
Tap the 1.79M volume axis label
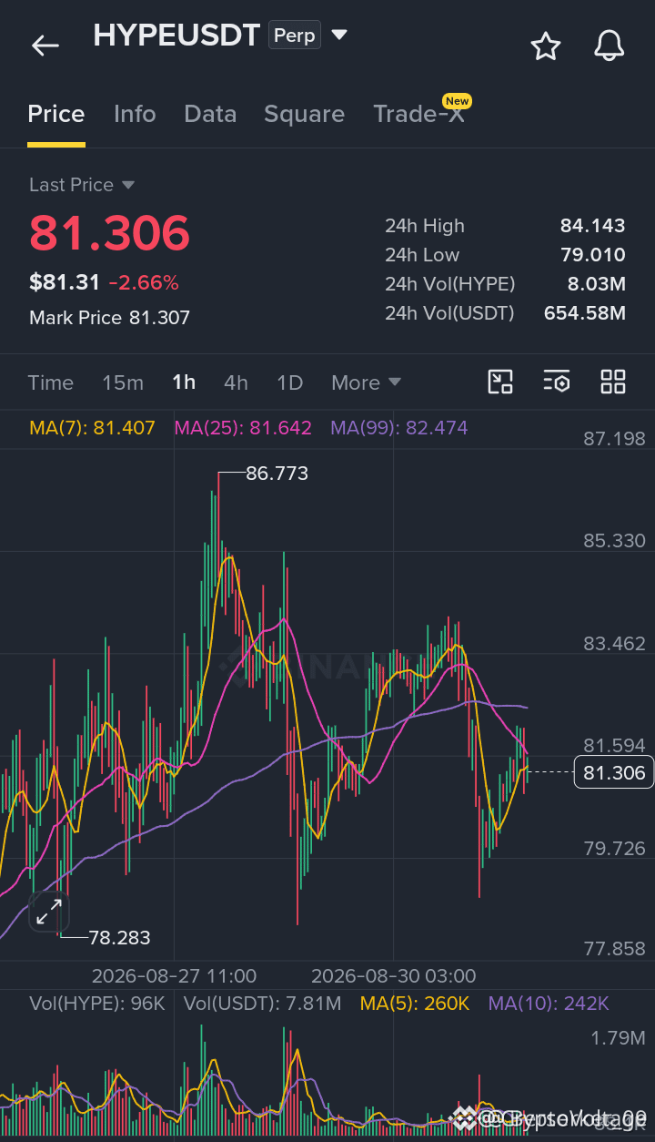pyautogui.click(x=619, y=1038)
